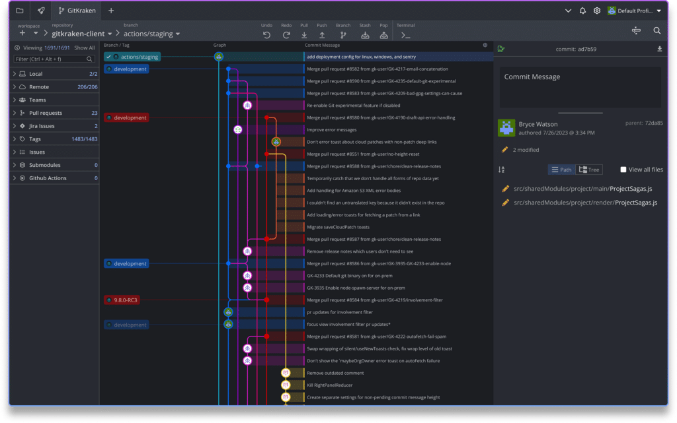Click the '2 modified' file count
Viewport: 677px width, 423px height.
[x=526, y=150]
